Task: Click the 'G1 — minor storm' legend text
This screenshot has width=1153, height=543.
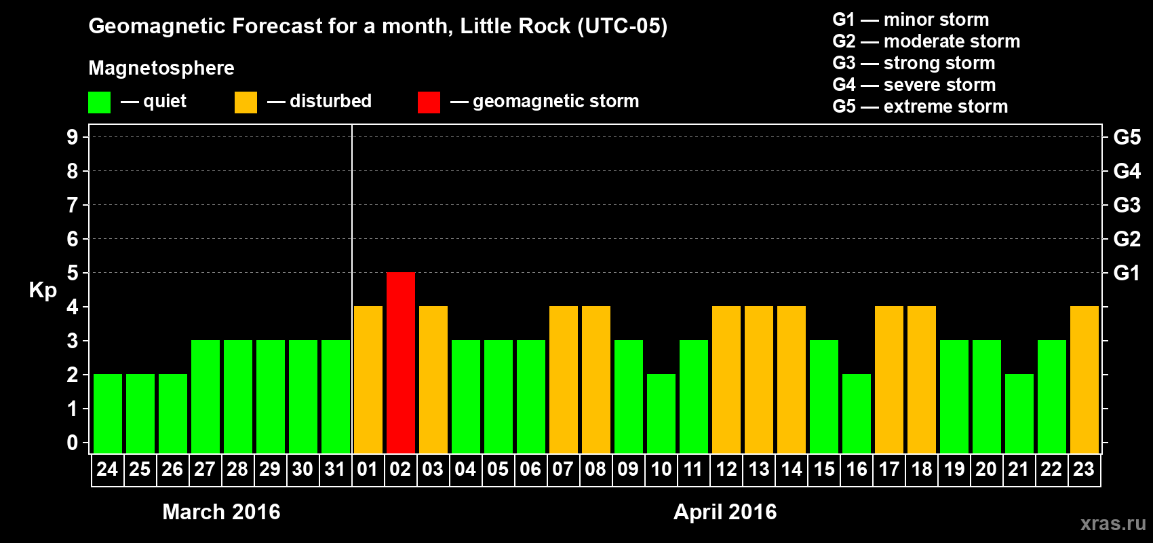Action: (911, 20)
